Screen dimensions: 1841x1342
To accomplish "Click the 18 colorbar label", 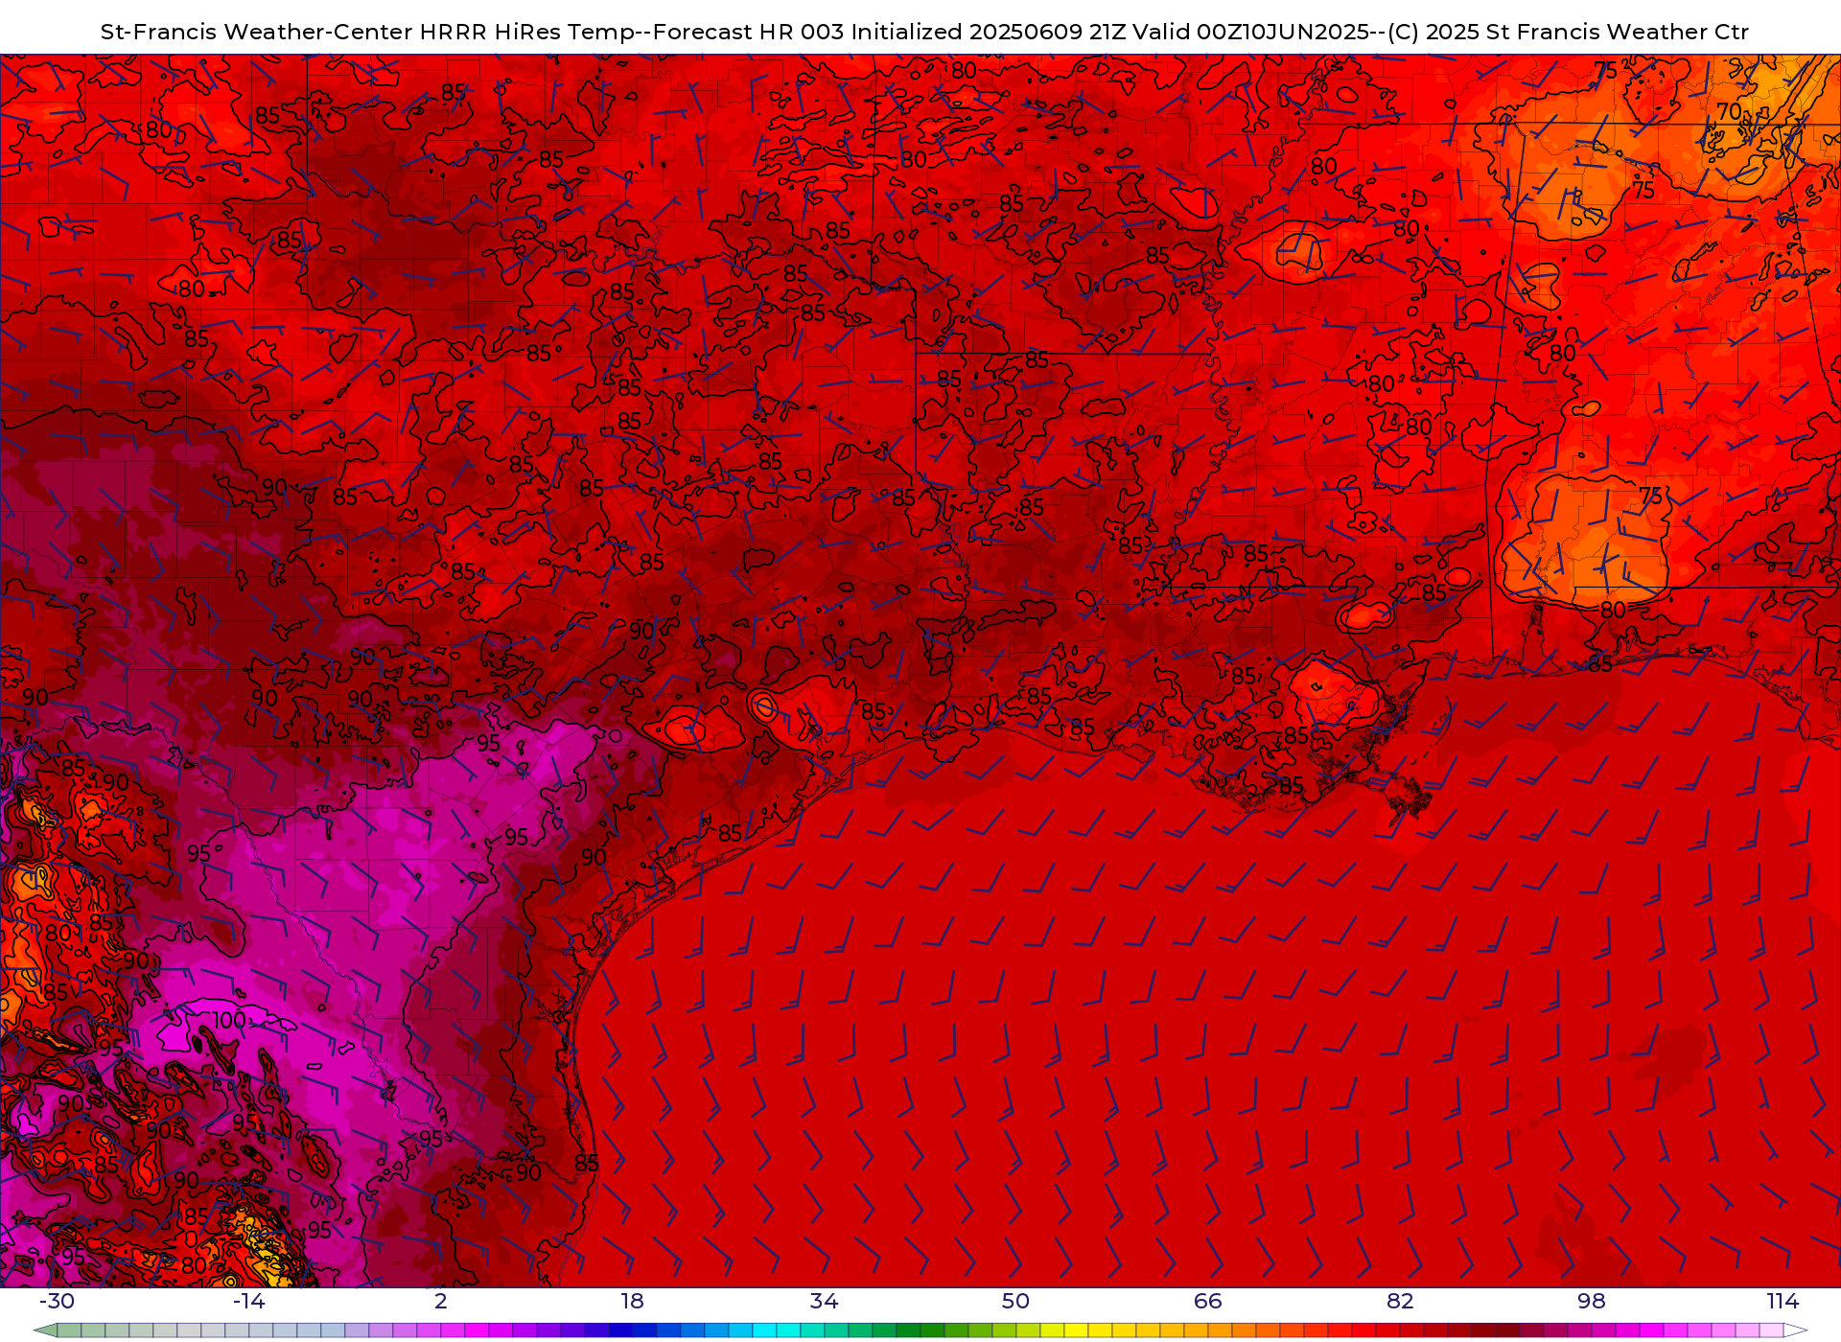I will pos(633,1301).
